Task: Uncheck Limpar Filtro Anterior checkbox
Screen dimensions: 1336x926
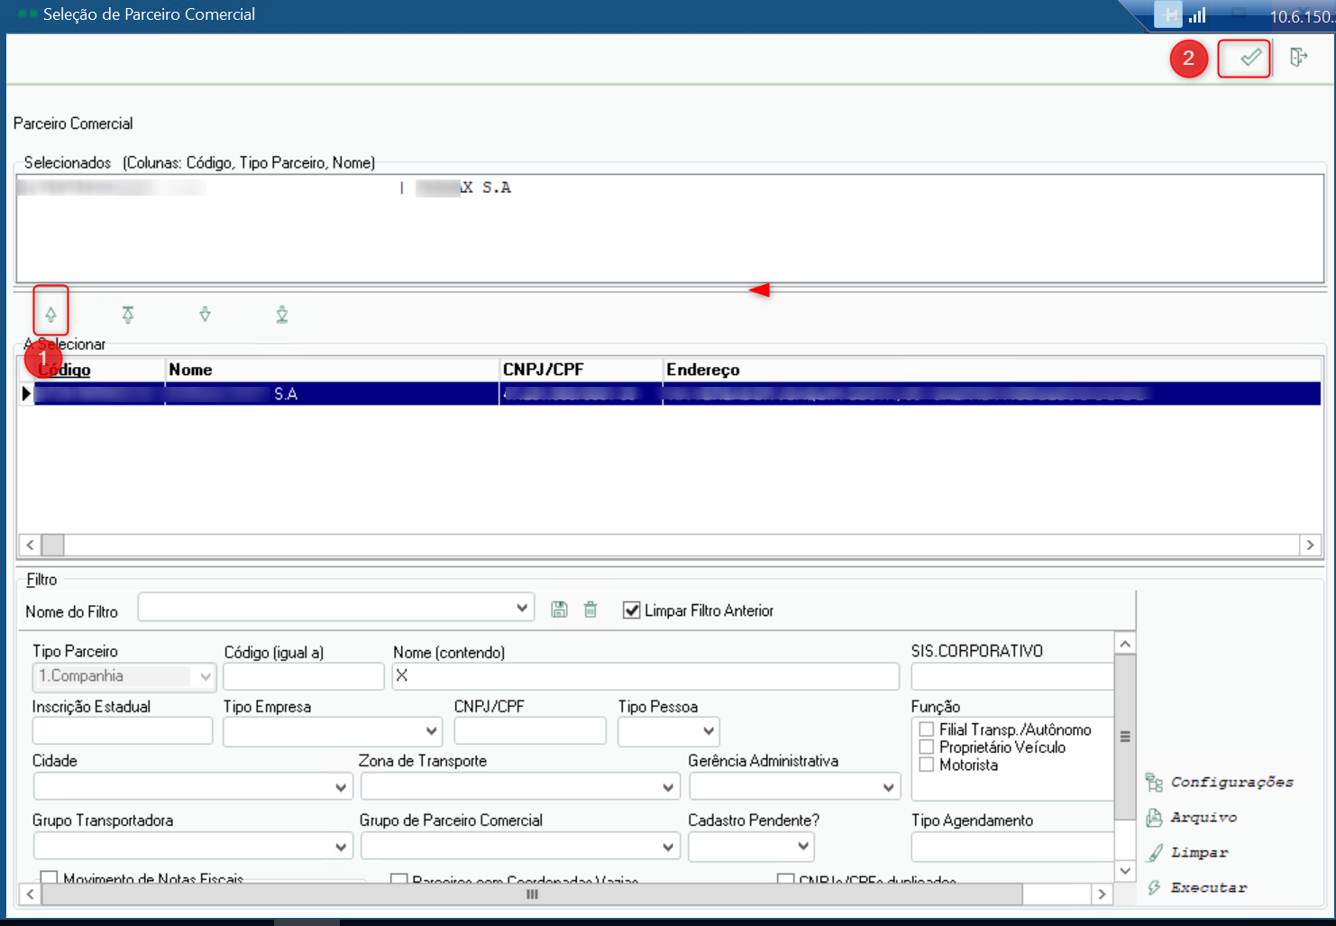Action: [632, 610]
